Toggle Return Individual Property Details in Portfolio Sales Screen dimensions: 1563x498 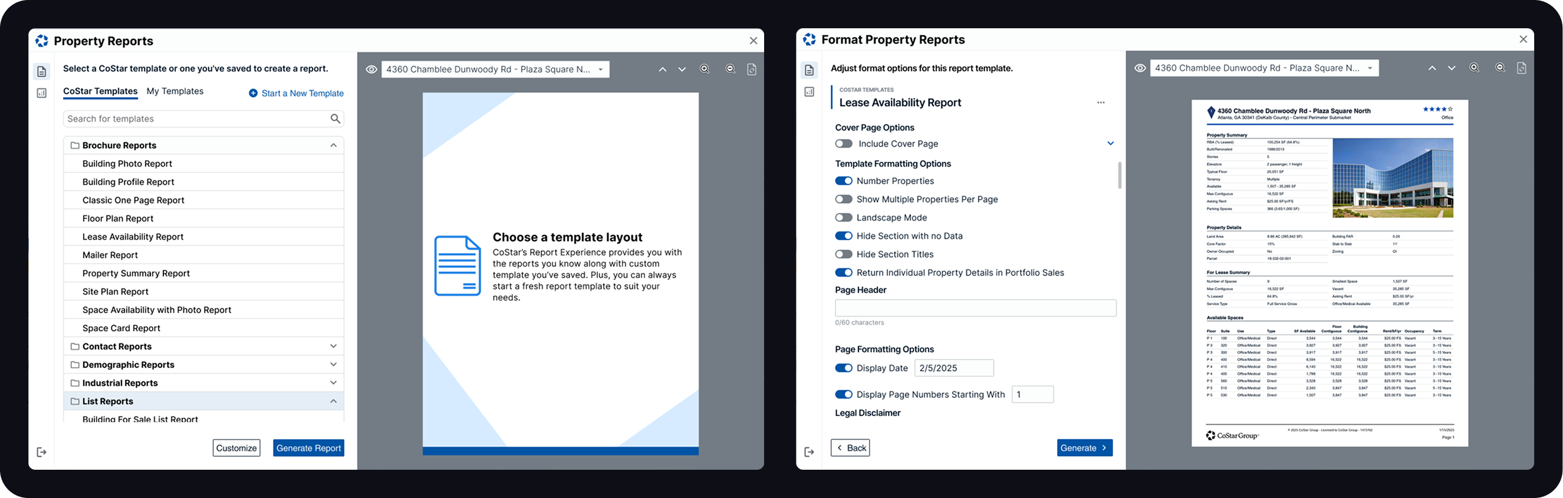pyautogui.click(x=843, y=273)
